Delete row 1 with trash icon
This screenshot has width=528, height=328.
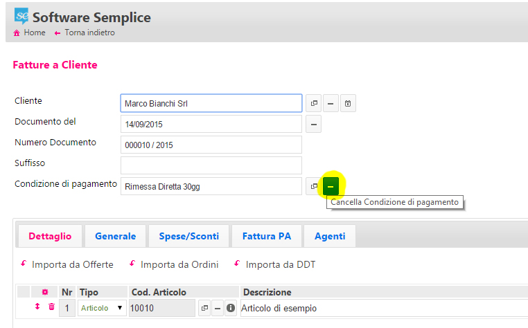pos(51,307)
